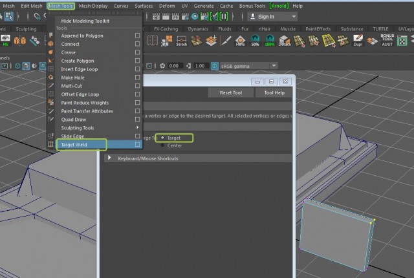This screenshot has width=414, height=278.
Task: Click the exposure icon beside 0.00
Action: (162, 66)
